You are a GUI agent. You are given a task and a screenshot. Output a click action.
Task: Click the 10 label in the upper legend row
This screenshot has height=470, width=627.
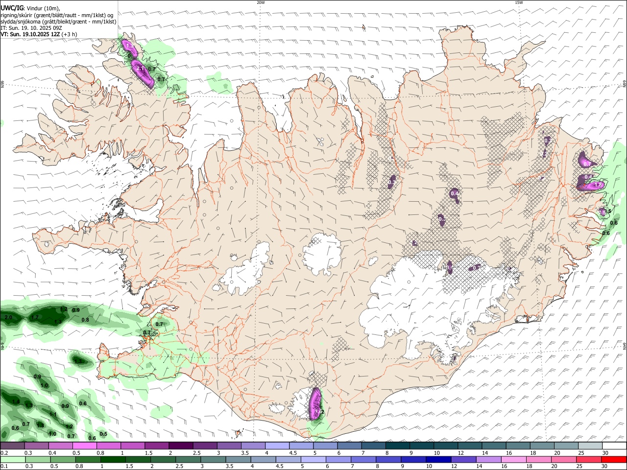436,453
